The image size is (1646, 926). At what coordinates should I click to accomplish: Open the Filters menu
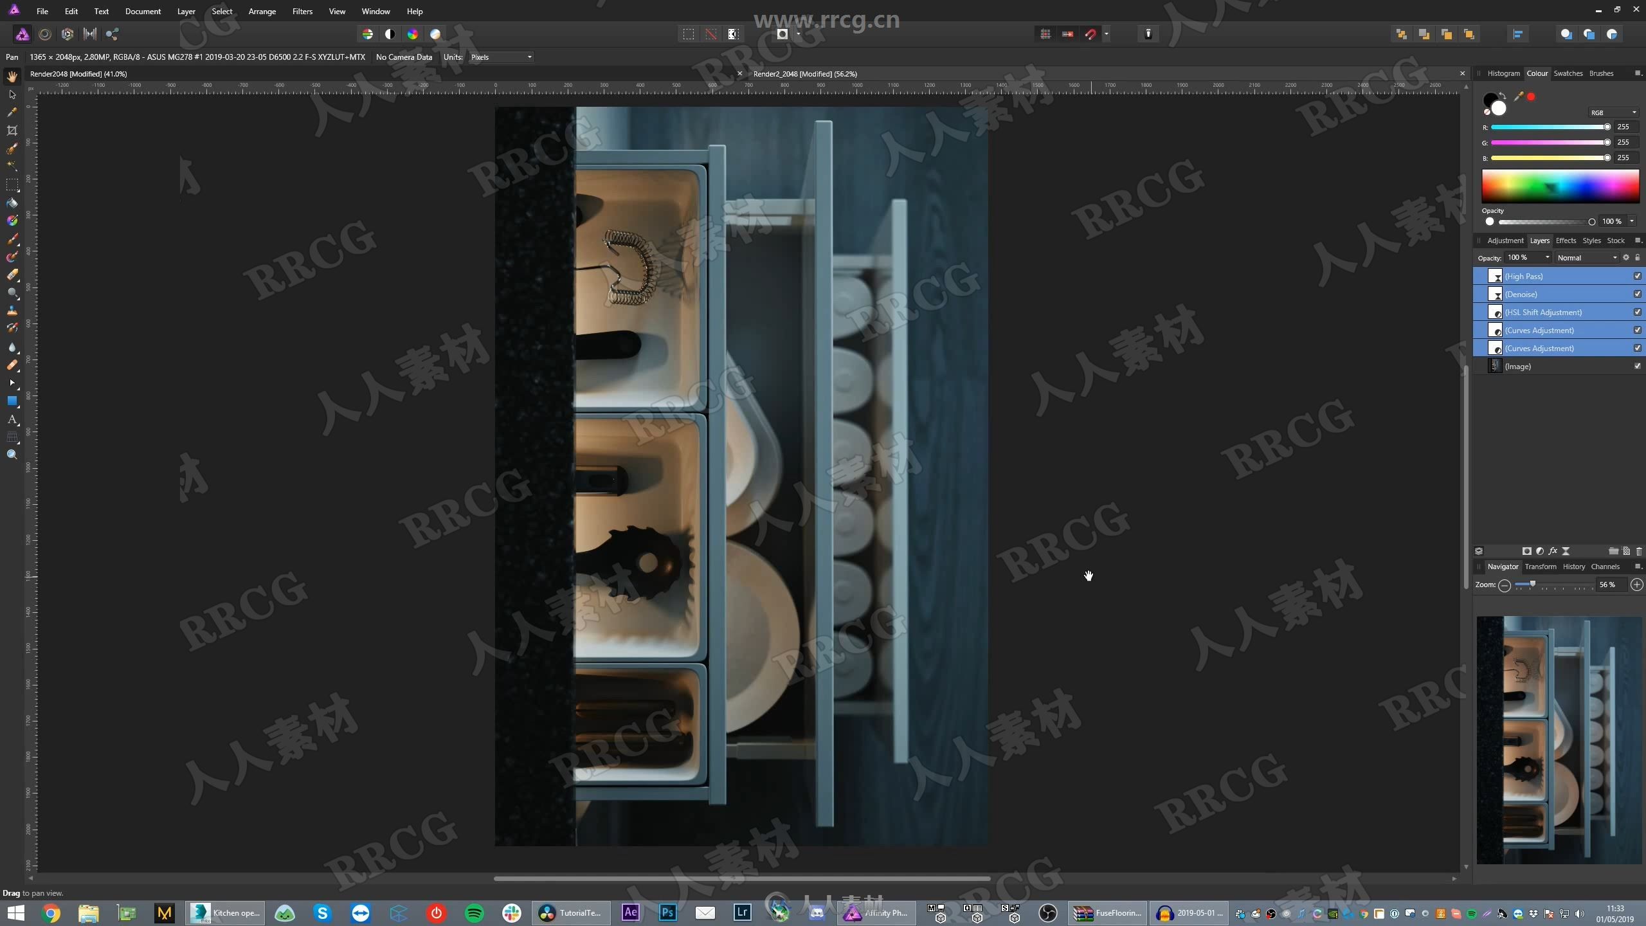302,12
